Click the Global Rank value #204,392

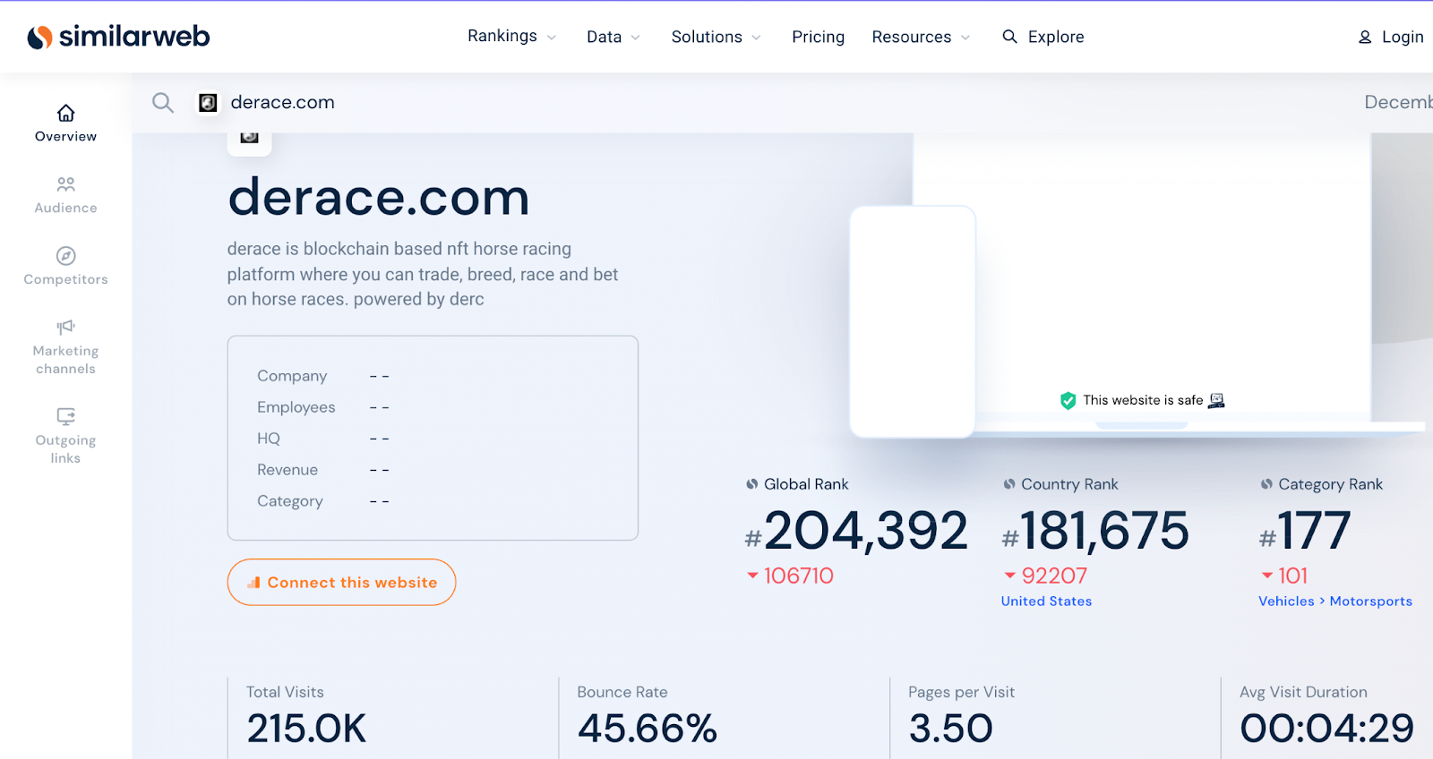[x=856, y=531]
